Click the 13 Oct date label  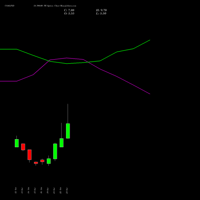[22, 190]
